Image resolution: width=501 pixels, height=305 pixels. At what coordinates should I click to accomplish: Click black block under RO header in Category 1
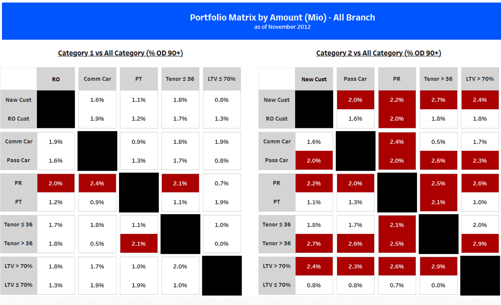click(56, 109)
